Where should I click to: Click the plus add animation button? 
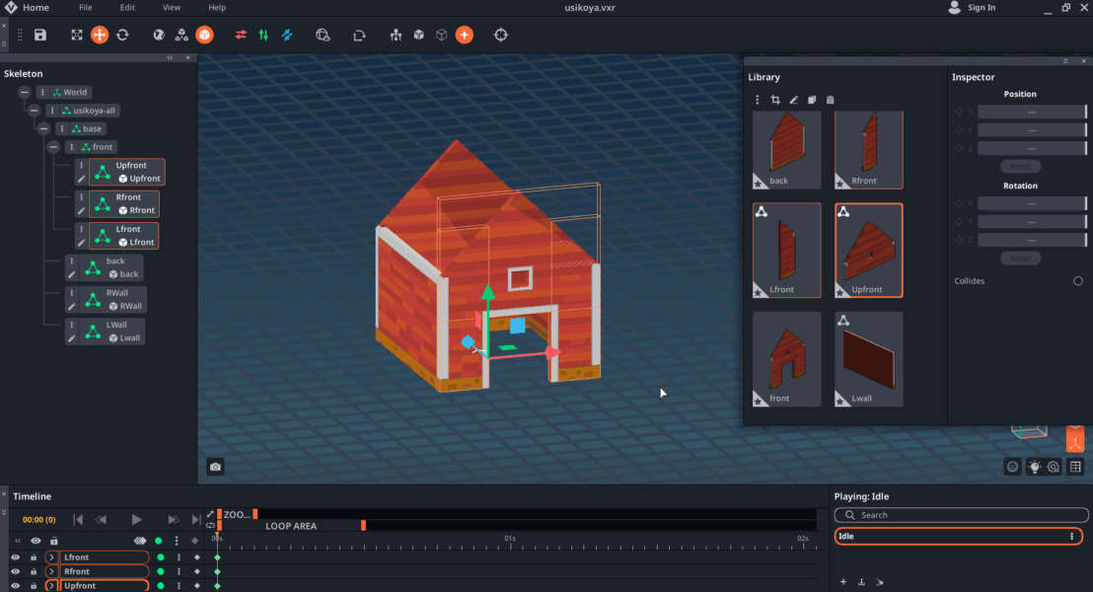pyautogui.click(x=842, y=581)
